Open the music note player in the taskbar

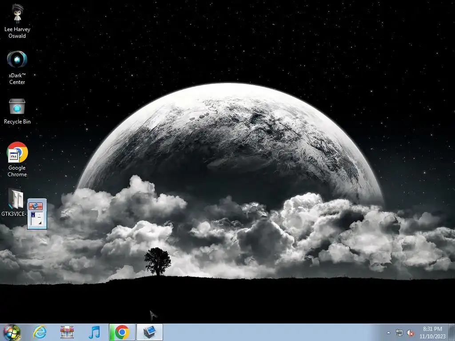pos(94,332)
